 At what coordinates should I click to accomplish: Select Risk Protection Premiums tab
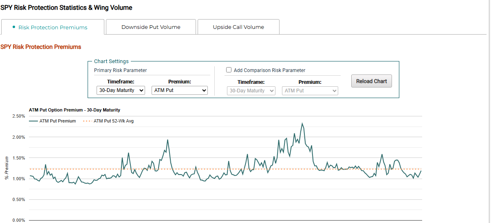click(53, 27)
